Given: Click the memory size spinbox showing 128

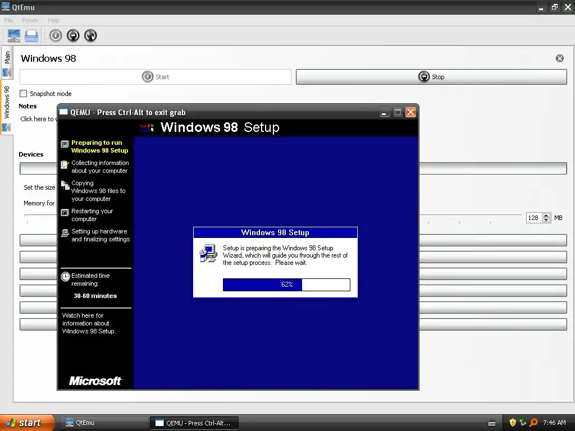Looking at the screenshot, I should click(533, 218).
